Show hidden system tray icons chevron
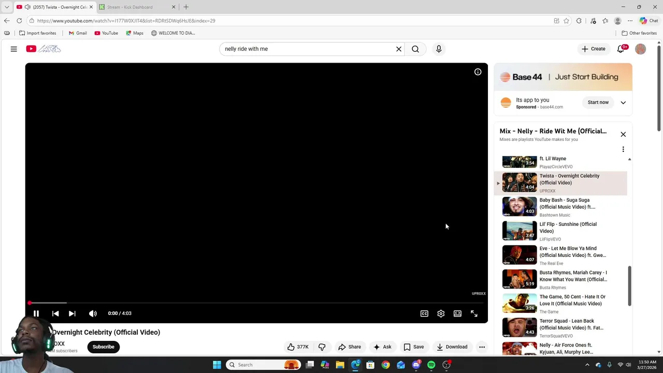Screen dimensions: 663x373 [x=587, y=365]
